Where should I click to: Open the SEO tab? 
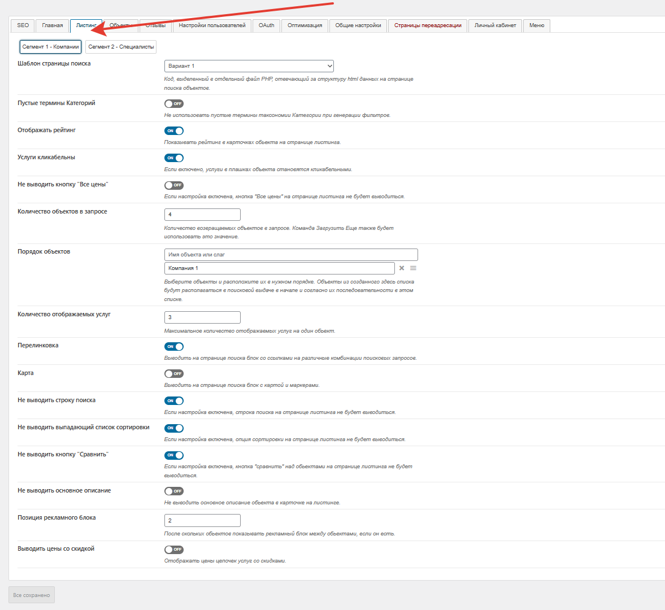tap(23, 25)
